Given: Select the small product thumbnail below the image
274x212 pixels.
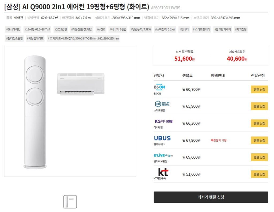Looking at the screenshot, I should coord(70,201).
